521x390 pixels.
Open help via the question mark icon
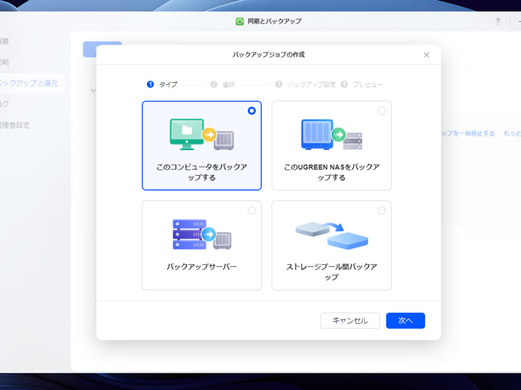coord(498,21)
